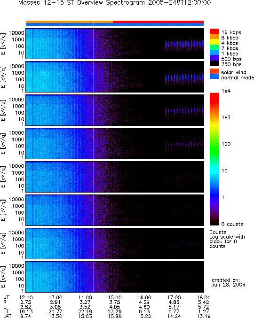
Task: Click the 13:00 UT tick label
Action: [x=56, y=297]
